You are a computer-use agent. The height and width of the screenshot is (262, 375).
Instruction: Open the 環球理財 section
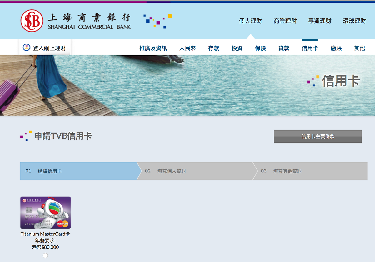tap(354, 21)
